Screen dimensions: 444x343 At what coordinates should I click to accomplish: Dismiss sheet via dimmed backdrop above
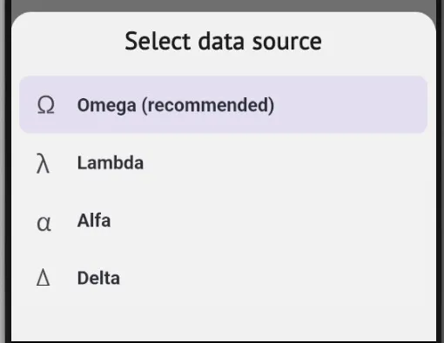coord(223,5)
